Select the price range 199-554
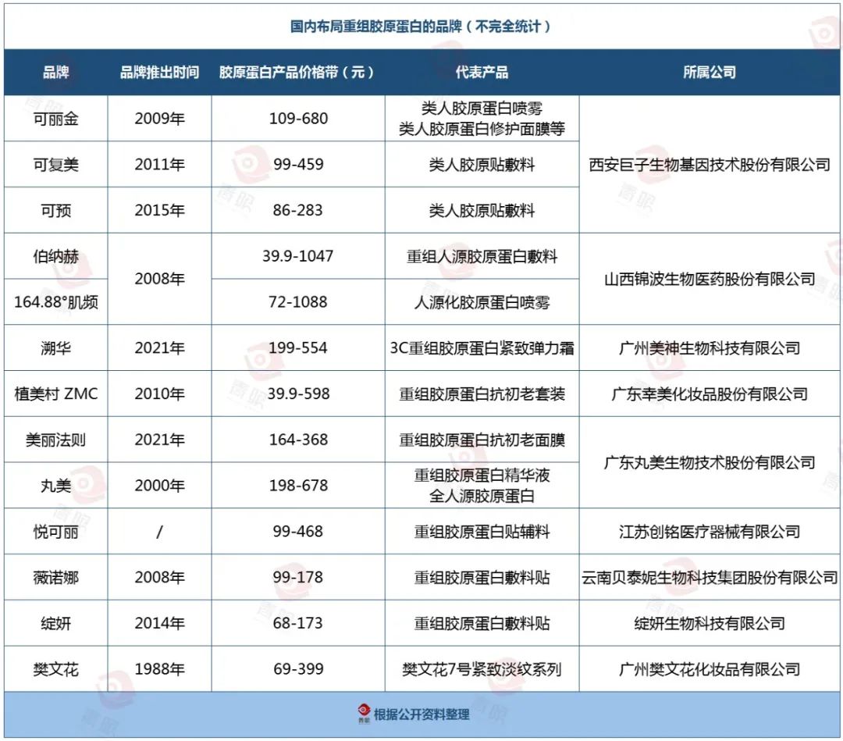 tap(298, 348)
